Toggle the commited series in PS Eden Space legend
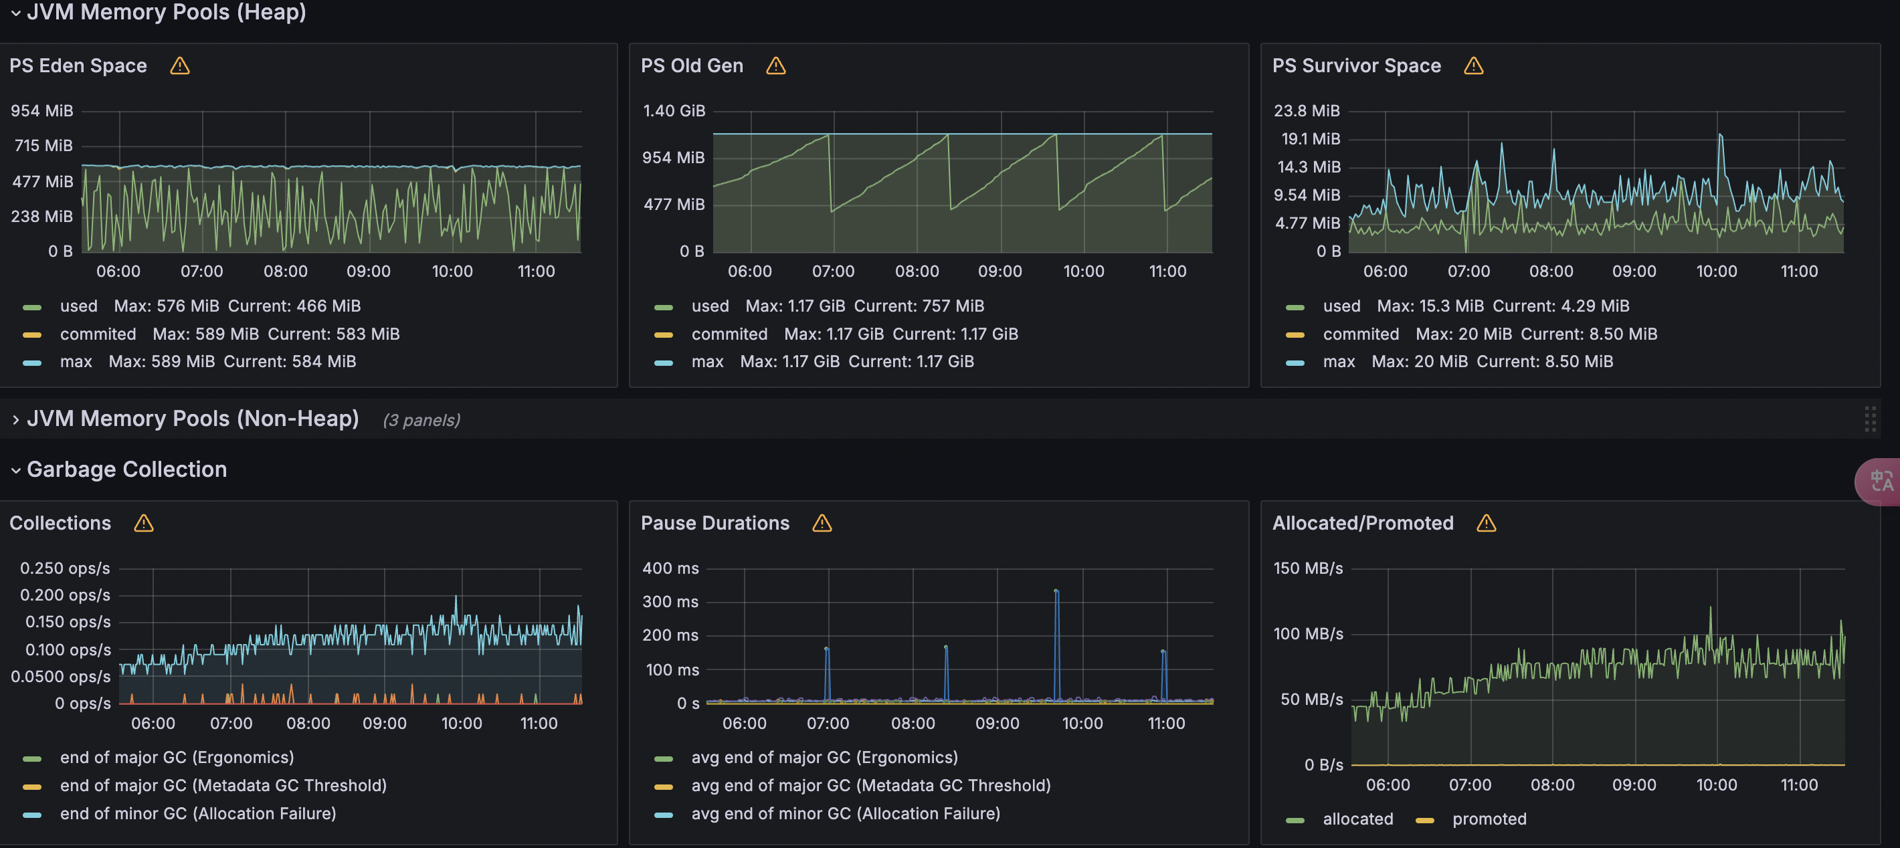The height and width of the screenshot is (848, 1900). tap(98, 334)
